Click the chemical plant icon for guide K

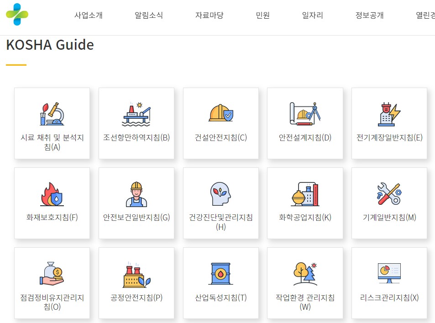pos(305,194)
